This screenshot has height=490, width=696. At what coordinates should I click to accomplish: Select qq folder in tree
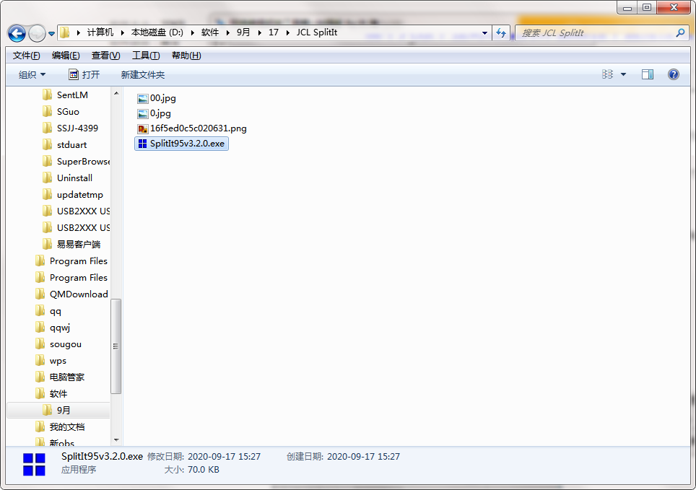pos(48,311)
